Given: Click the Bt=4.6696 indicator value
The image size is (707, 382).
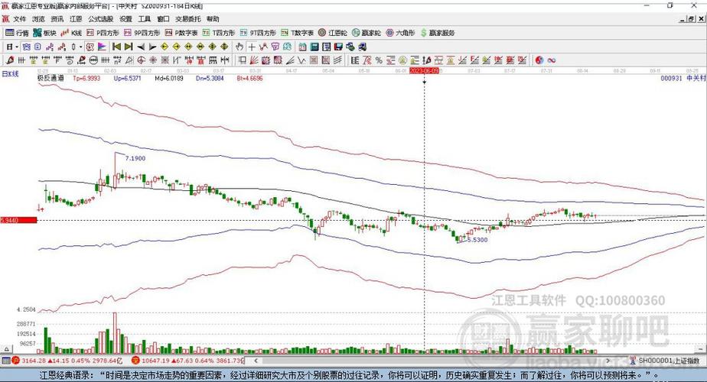Looking at the screenshot, I should click(x=249, y=79).
